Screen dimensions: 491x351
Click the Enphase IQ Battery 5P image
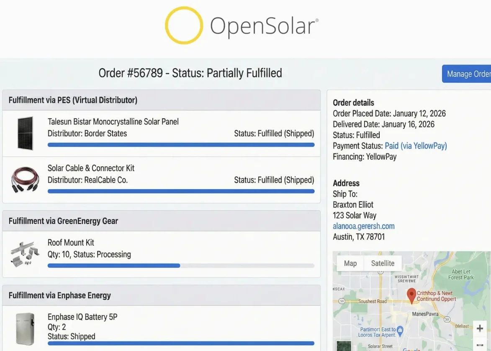coord(24,331)
